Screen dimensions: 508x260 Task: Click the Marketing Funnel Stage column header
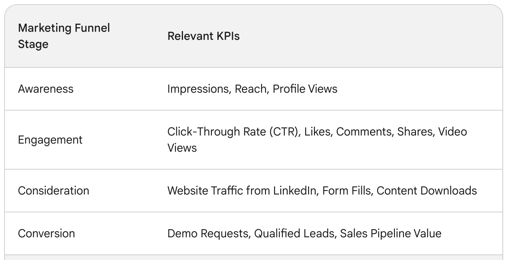pos(64,36)
